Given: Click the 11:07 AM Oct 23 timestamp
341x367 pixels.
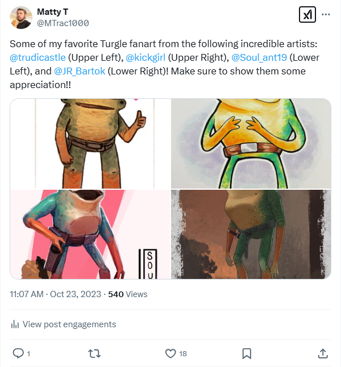Looking at the screenshot, I should coord(56,294).
